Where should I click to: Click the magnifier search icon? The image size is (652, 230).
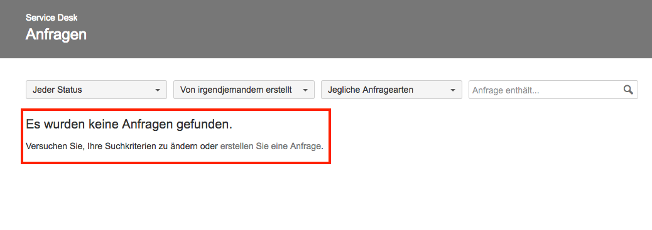tap(628, 90)
